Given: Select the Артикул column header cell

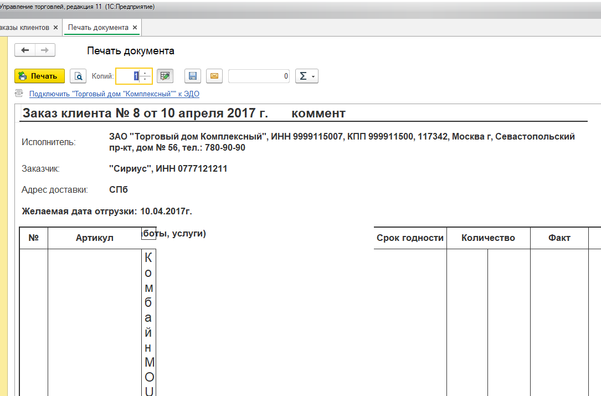Looking at the screenshot, I should coord(94,238).
